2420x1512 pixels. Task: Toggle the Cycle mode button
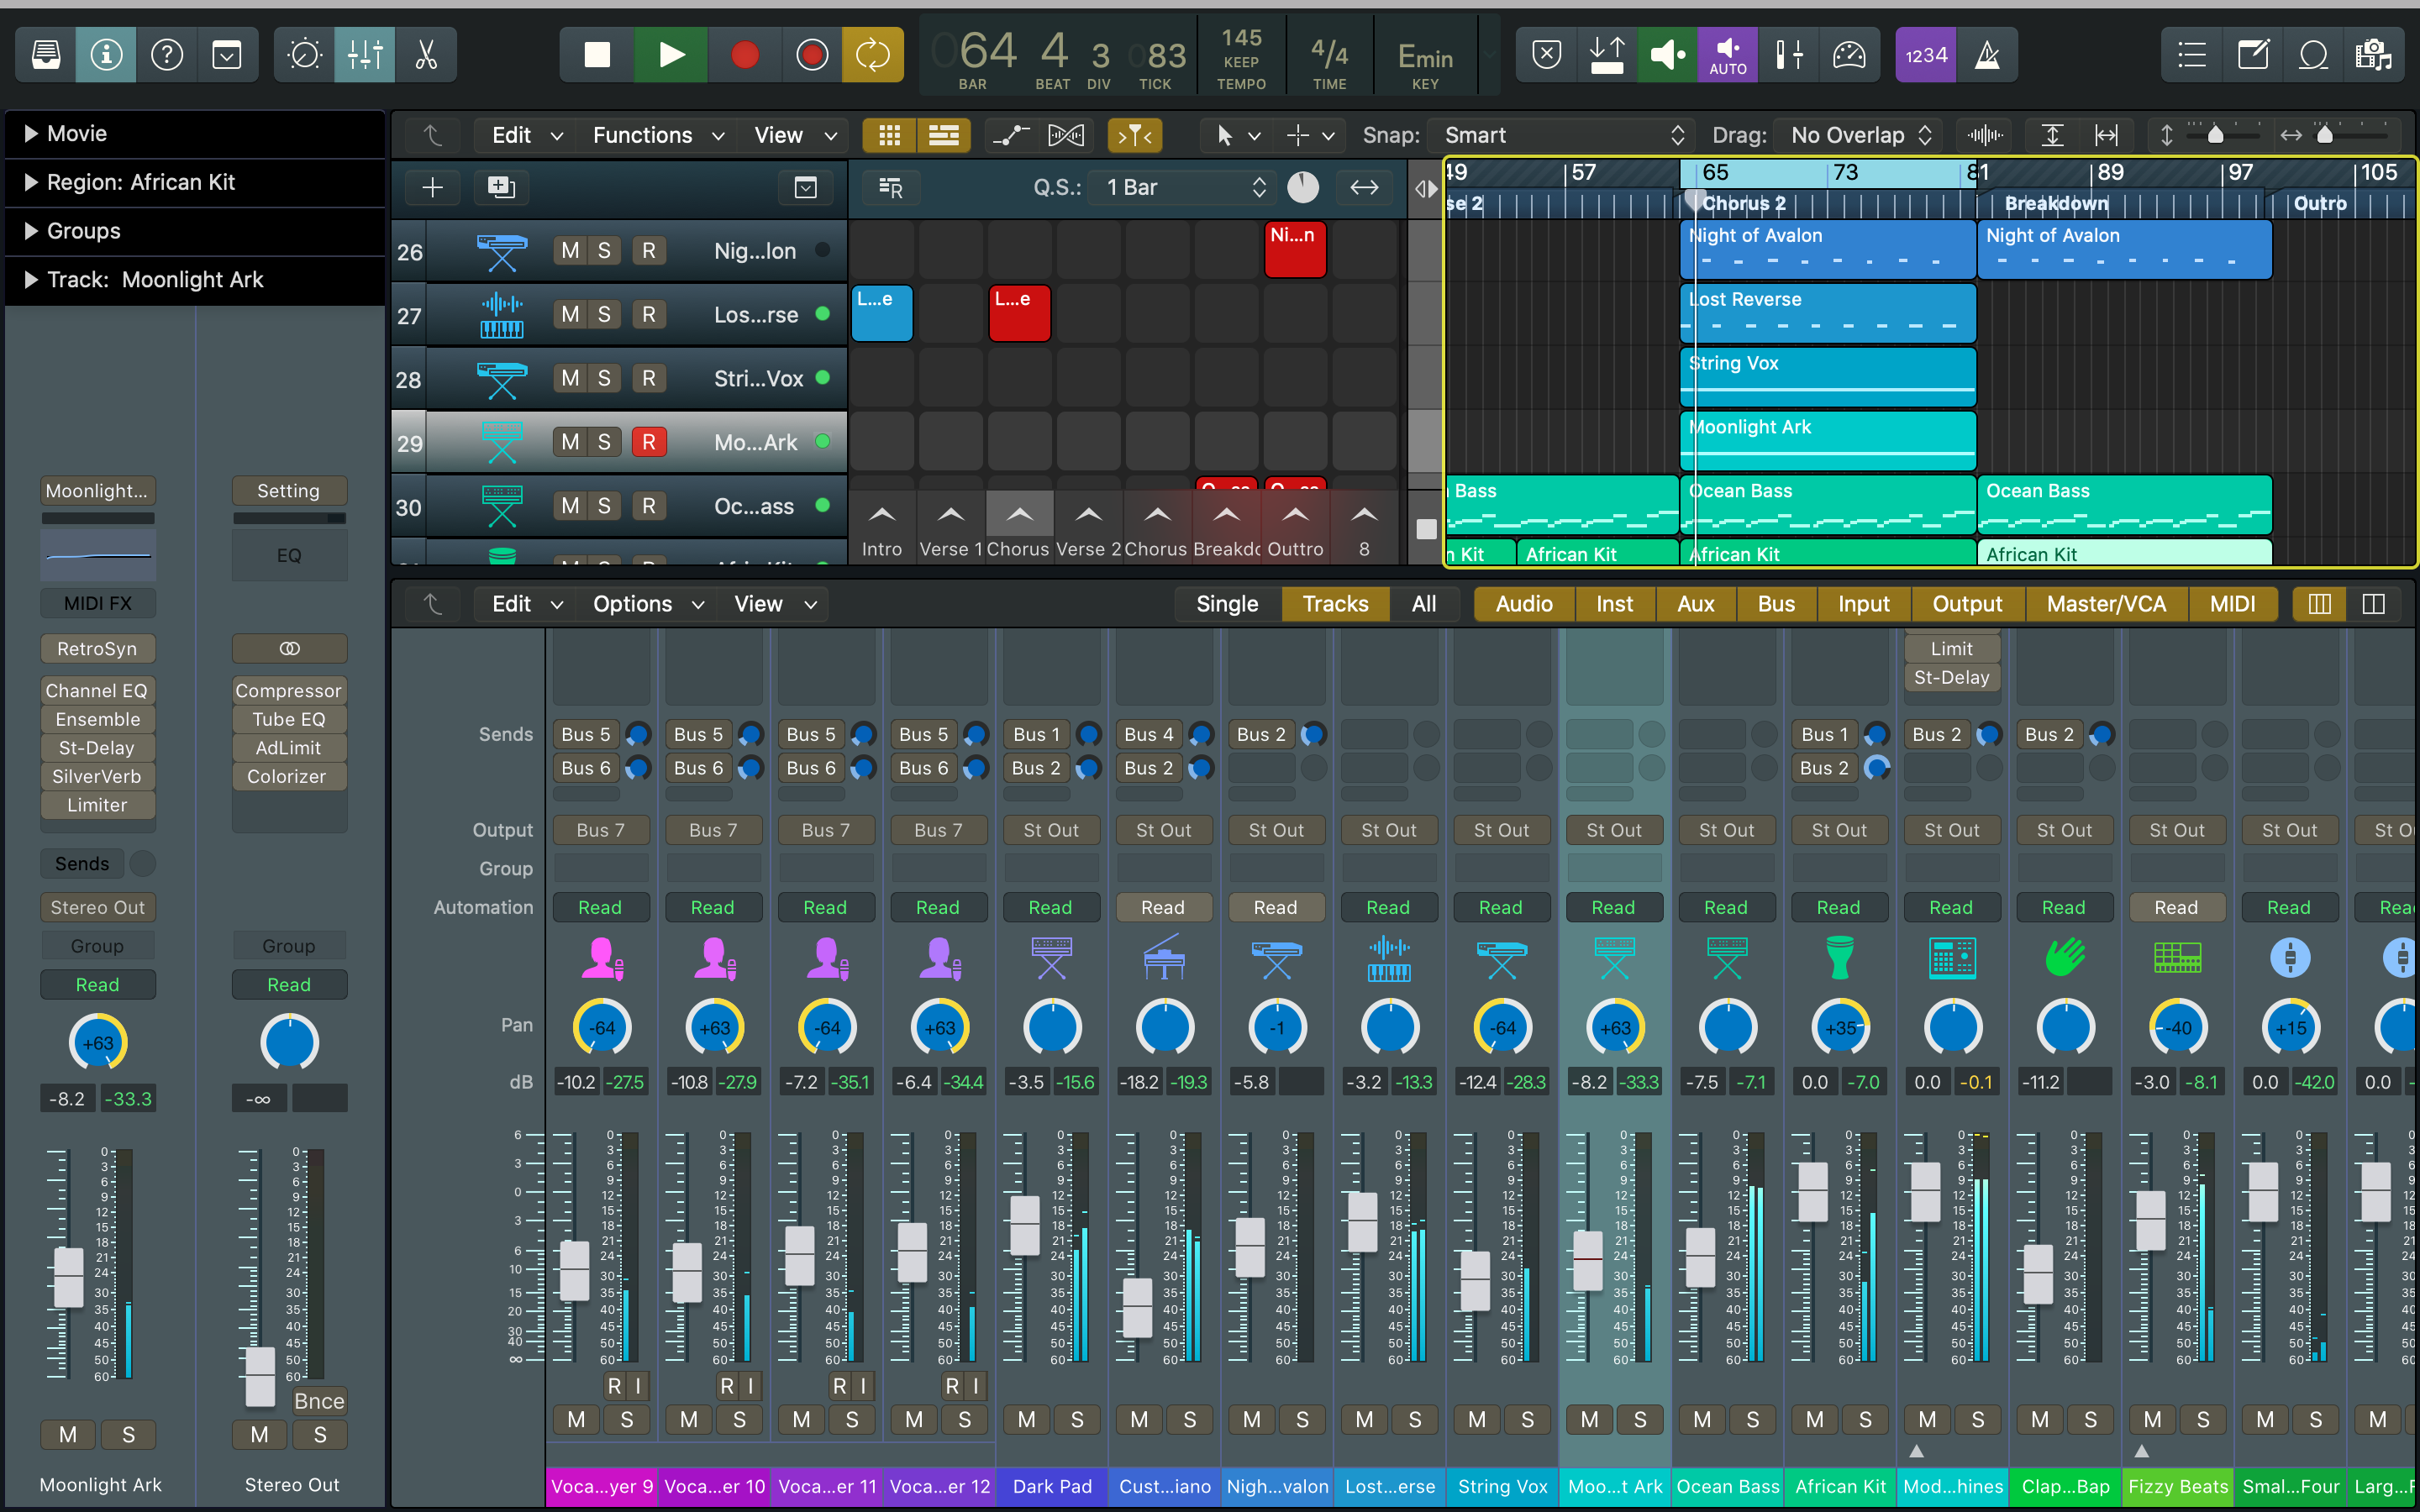point(872,55)
